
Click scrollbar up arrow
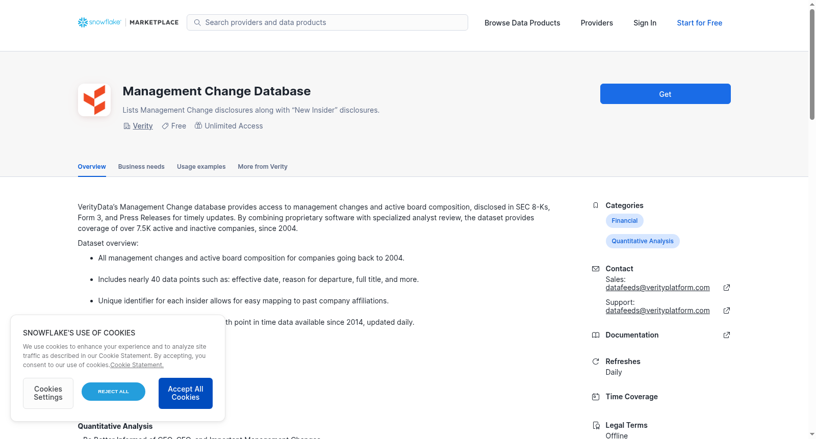812,4
